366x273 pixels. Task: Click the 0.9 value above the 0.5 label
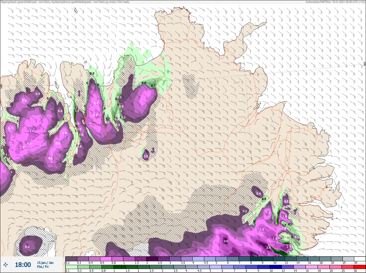point(95,115)
